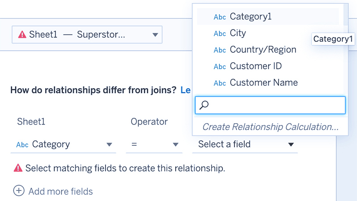Expand the Category field dropdown for Sheet1
Image resolution: width=357 pixels, height=201 pixels.
63,145
